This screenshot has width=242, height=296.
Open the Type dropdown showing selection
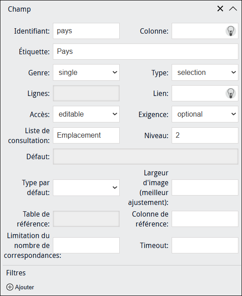(x=205, y=73)
